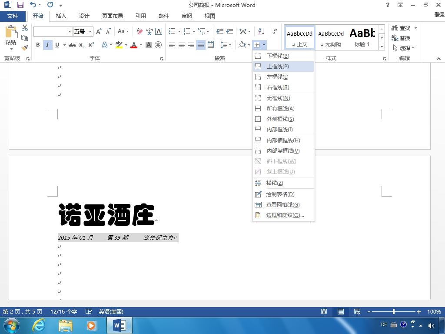Open the Windows Start menu
This screenshot has height=334, width=445.
(12, 325)
